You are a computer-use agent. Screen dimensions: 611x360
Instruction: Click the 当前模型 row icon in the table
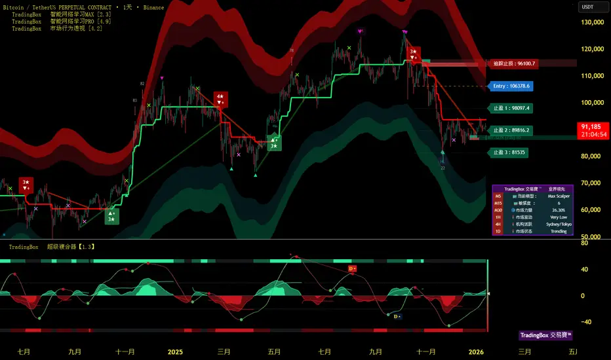coord(515,196)
